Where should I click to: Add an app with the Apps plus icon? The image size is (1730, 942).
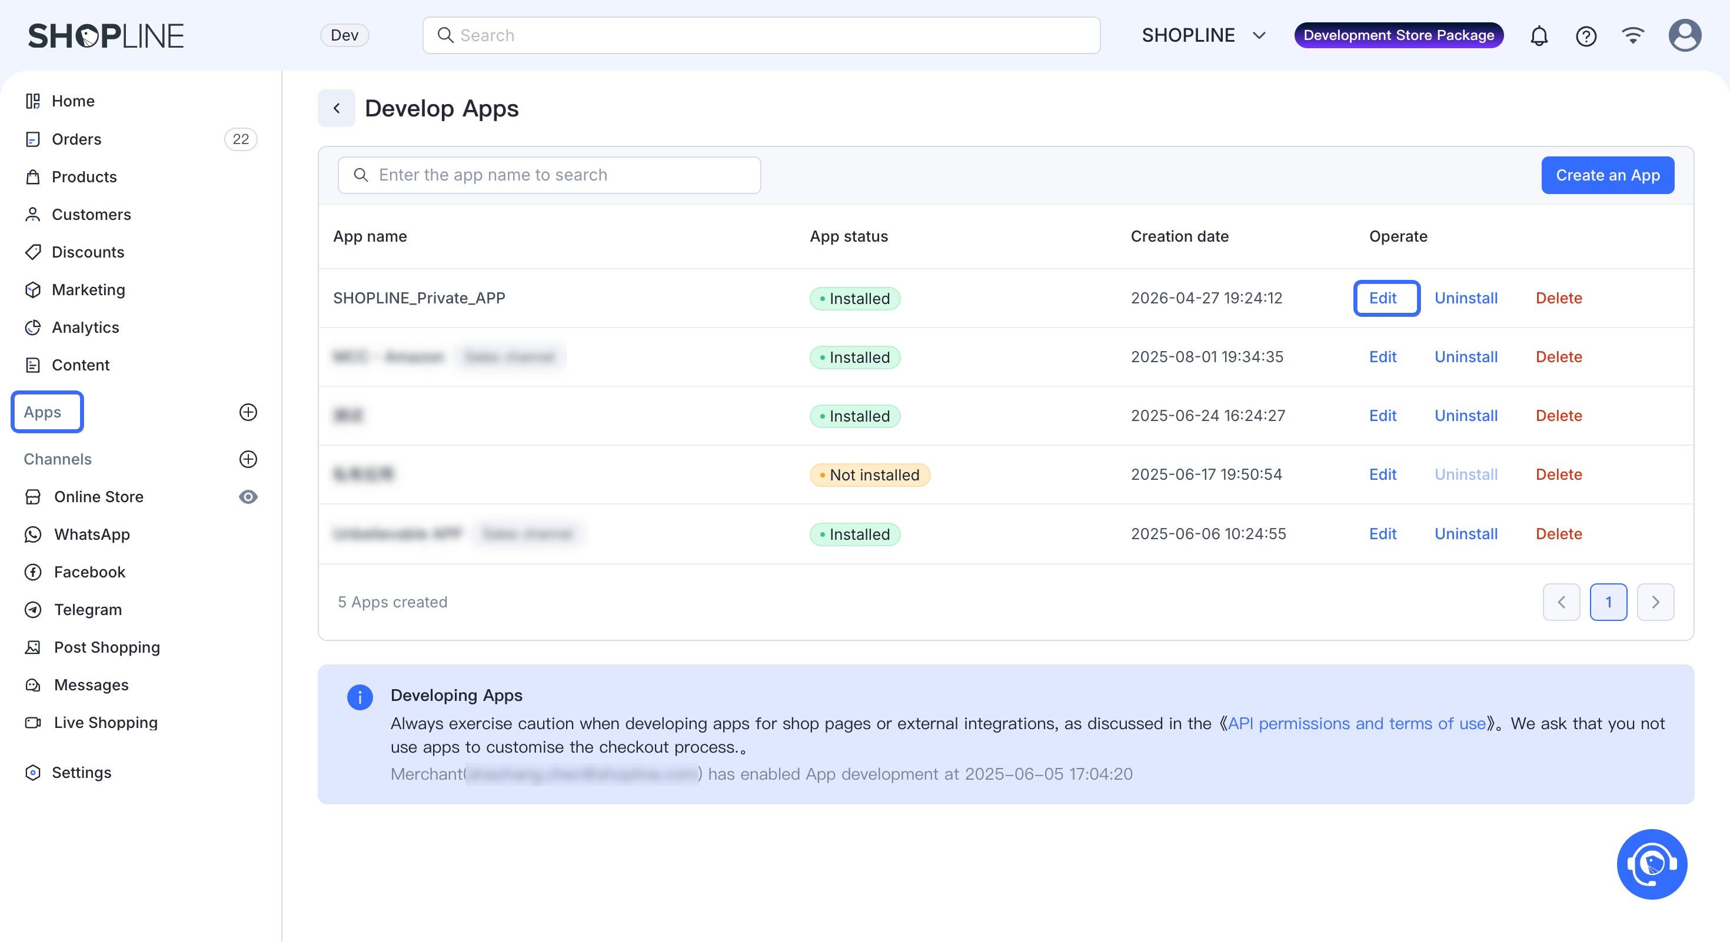point(248,412)
